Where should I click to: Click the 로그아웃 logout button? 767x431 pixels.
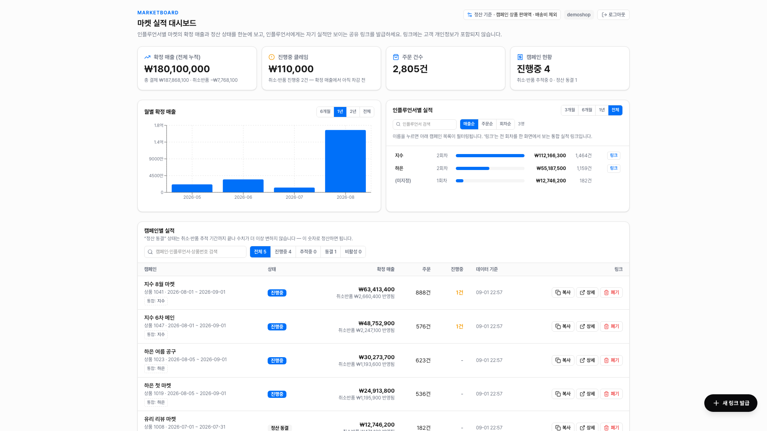(613, 15)
